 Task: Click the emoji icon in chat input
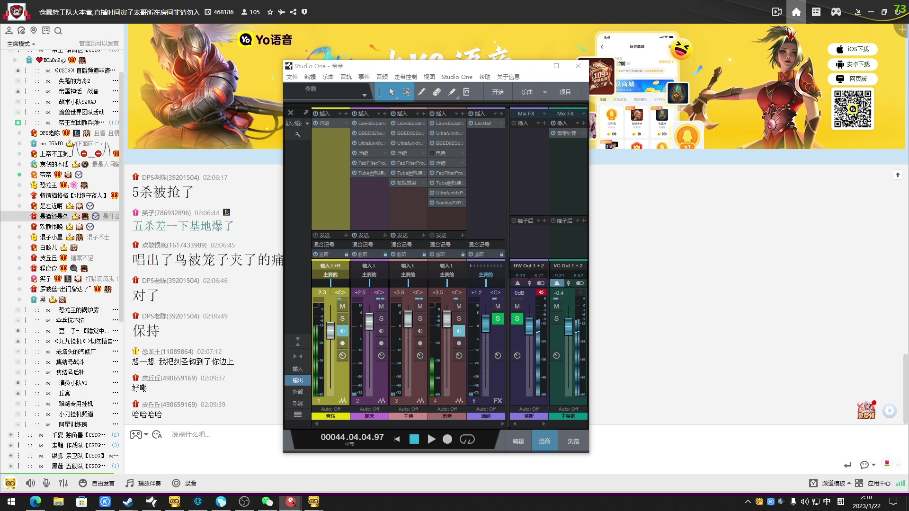coord(157,434)
